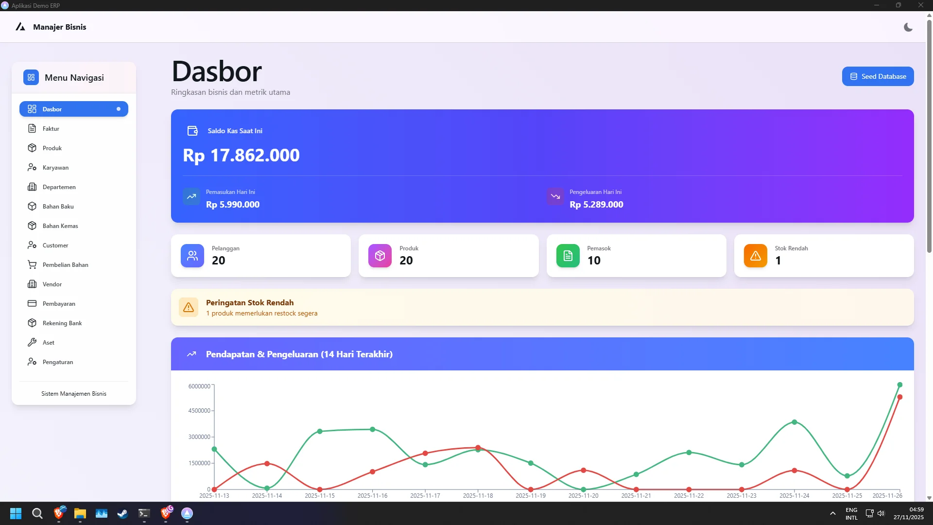Click the Aset wrench icon
Screen dimensions: 933x525
click(x=32, y=343)
